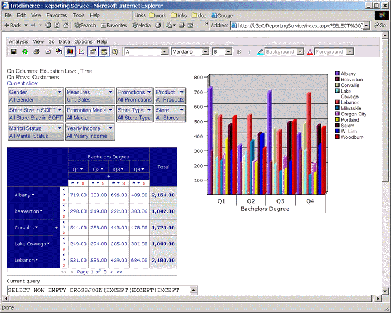Viewport: 391px width, 313px height.
Task: Open the Q1 column header dropdown
Action: [82, 169]
